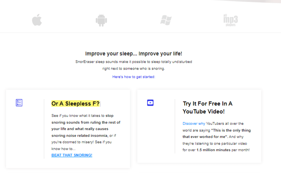Viewport: 281px width, 173px height.
Task: Click "Improve your sleep... Improve your life!" headline
Action: pyautogui.click(x=134, y=54)
